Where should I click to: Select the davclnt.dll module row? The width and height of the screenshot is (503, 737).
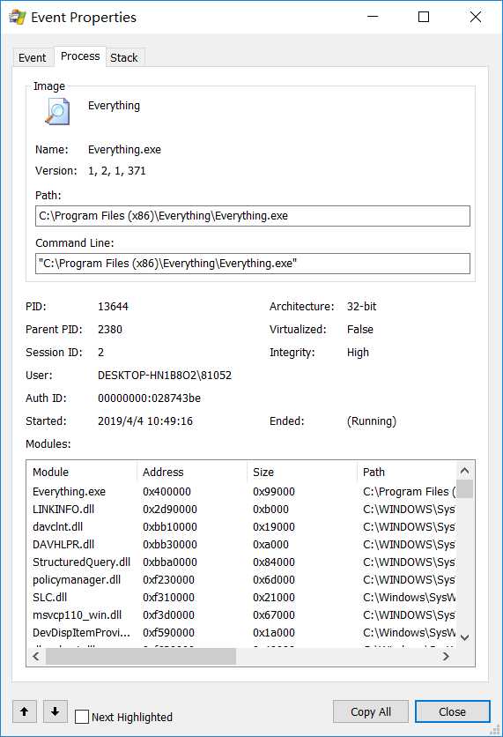point(241,527)
